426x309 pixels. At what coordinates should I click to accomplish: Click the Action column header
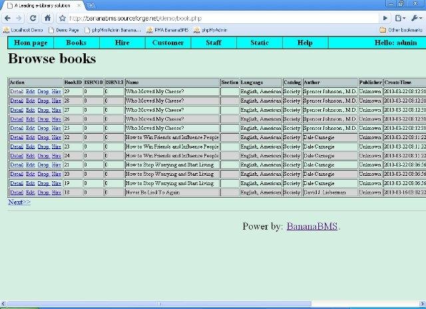[x=35, y=82]
